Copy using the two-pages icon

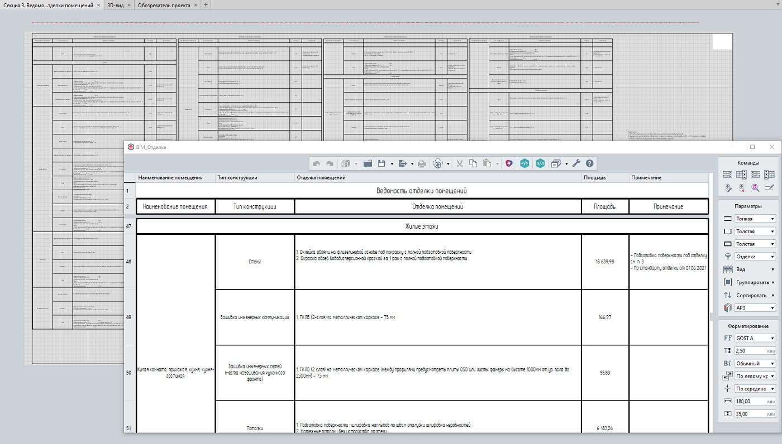[x=473, y=163]
